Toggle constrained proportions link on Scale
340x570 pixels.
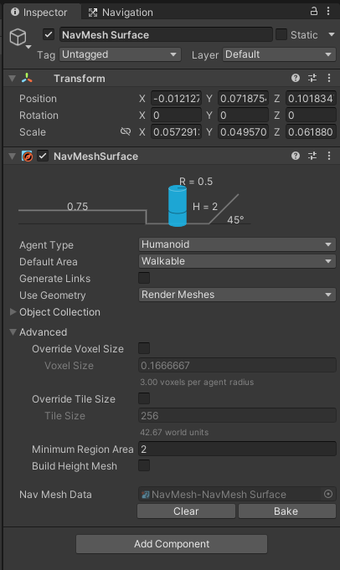[x=126, y=131]
